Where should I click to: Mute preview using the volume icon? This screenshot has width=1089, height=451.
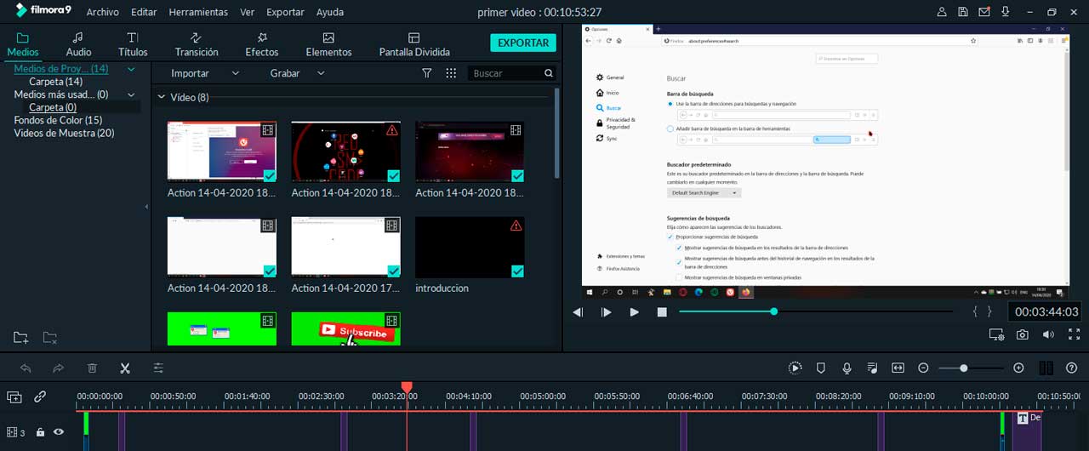click(x=1048, y=335)
